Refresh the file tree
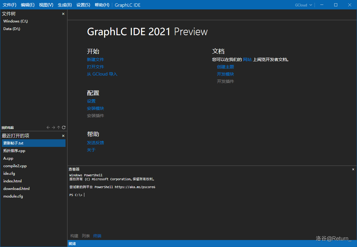 click(64, 127)
